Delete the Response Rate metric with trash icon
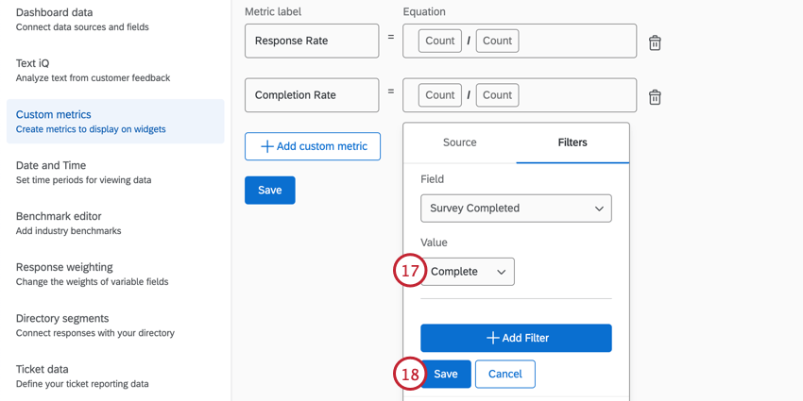This screenshot has height=401, width=803. (x=655, y=42)
